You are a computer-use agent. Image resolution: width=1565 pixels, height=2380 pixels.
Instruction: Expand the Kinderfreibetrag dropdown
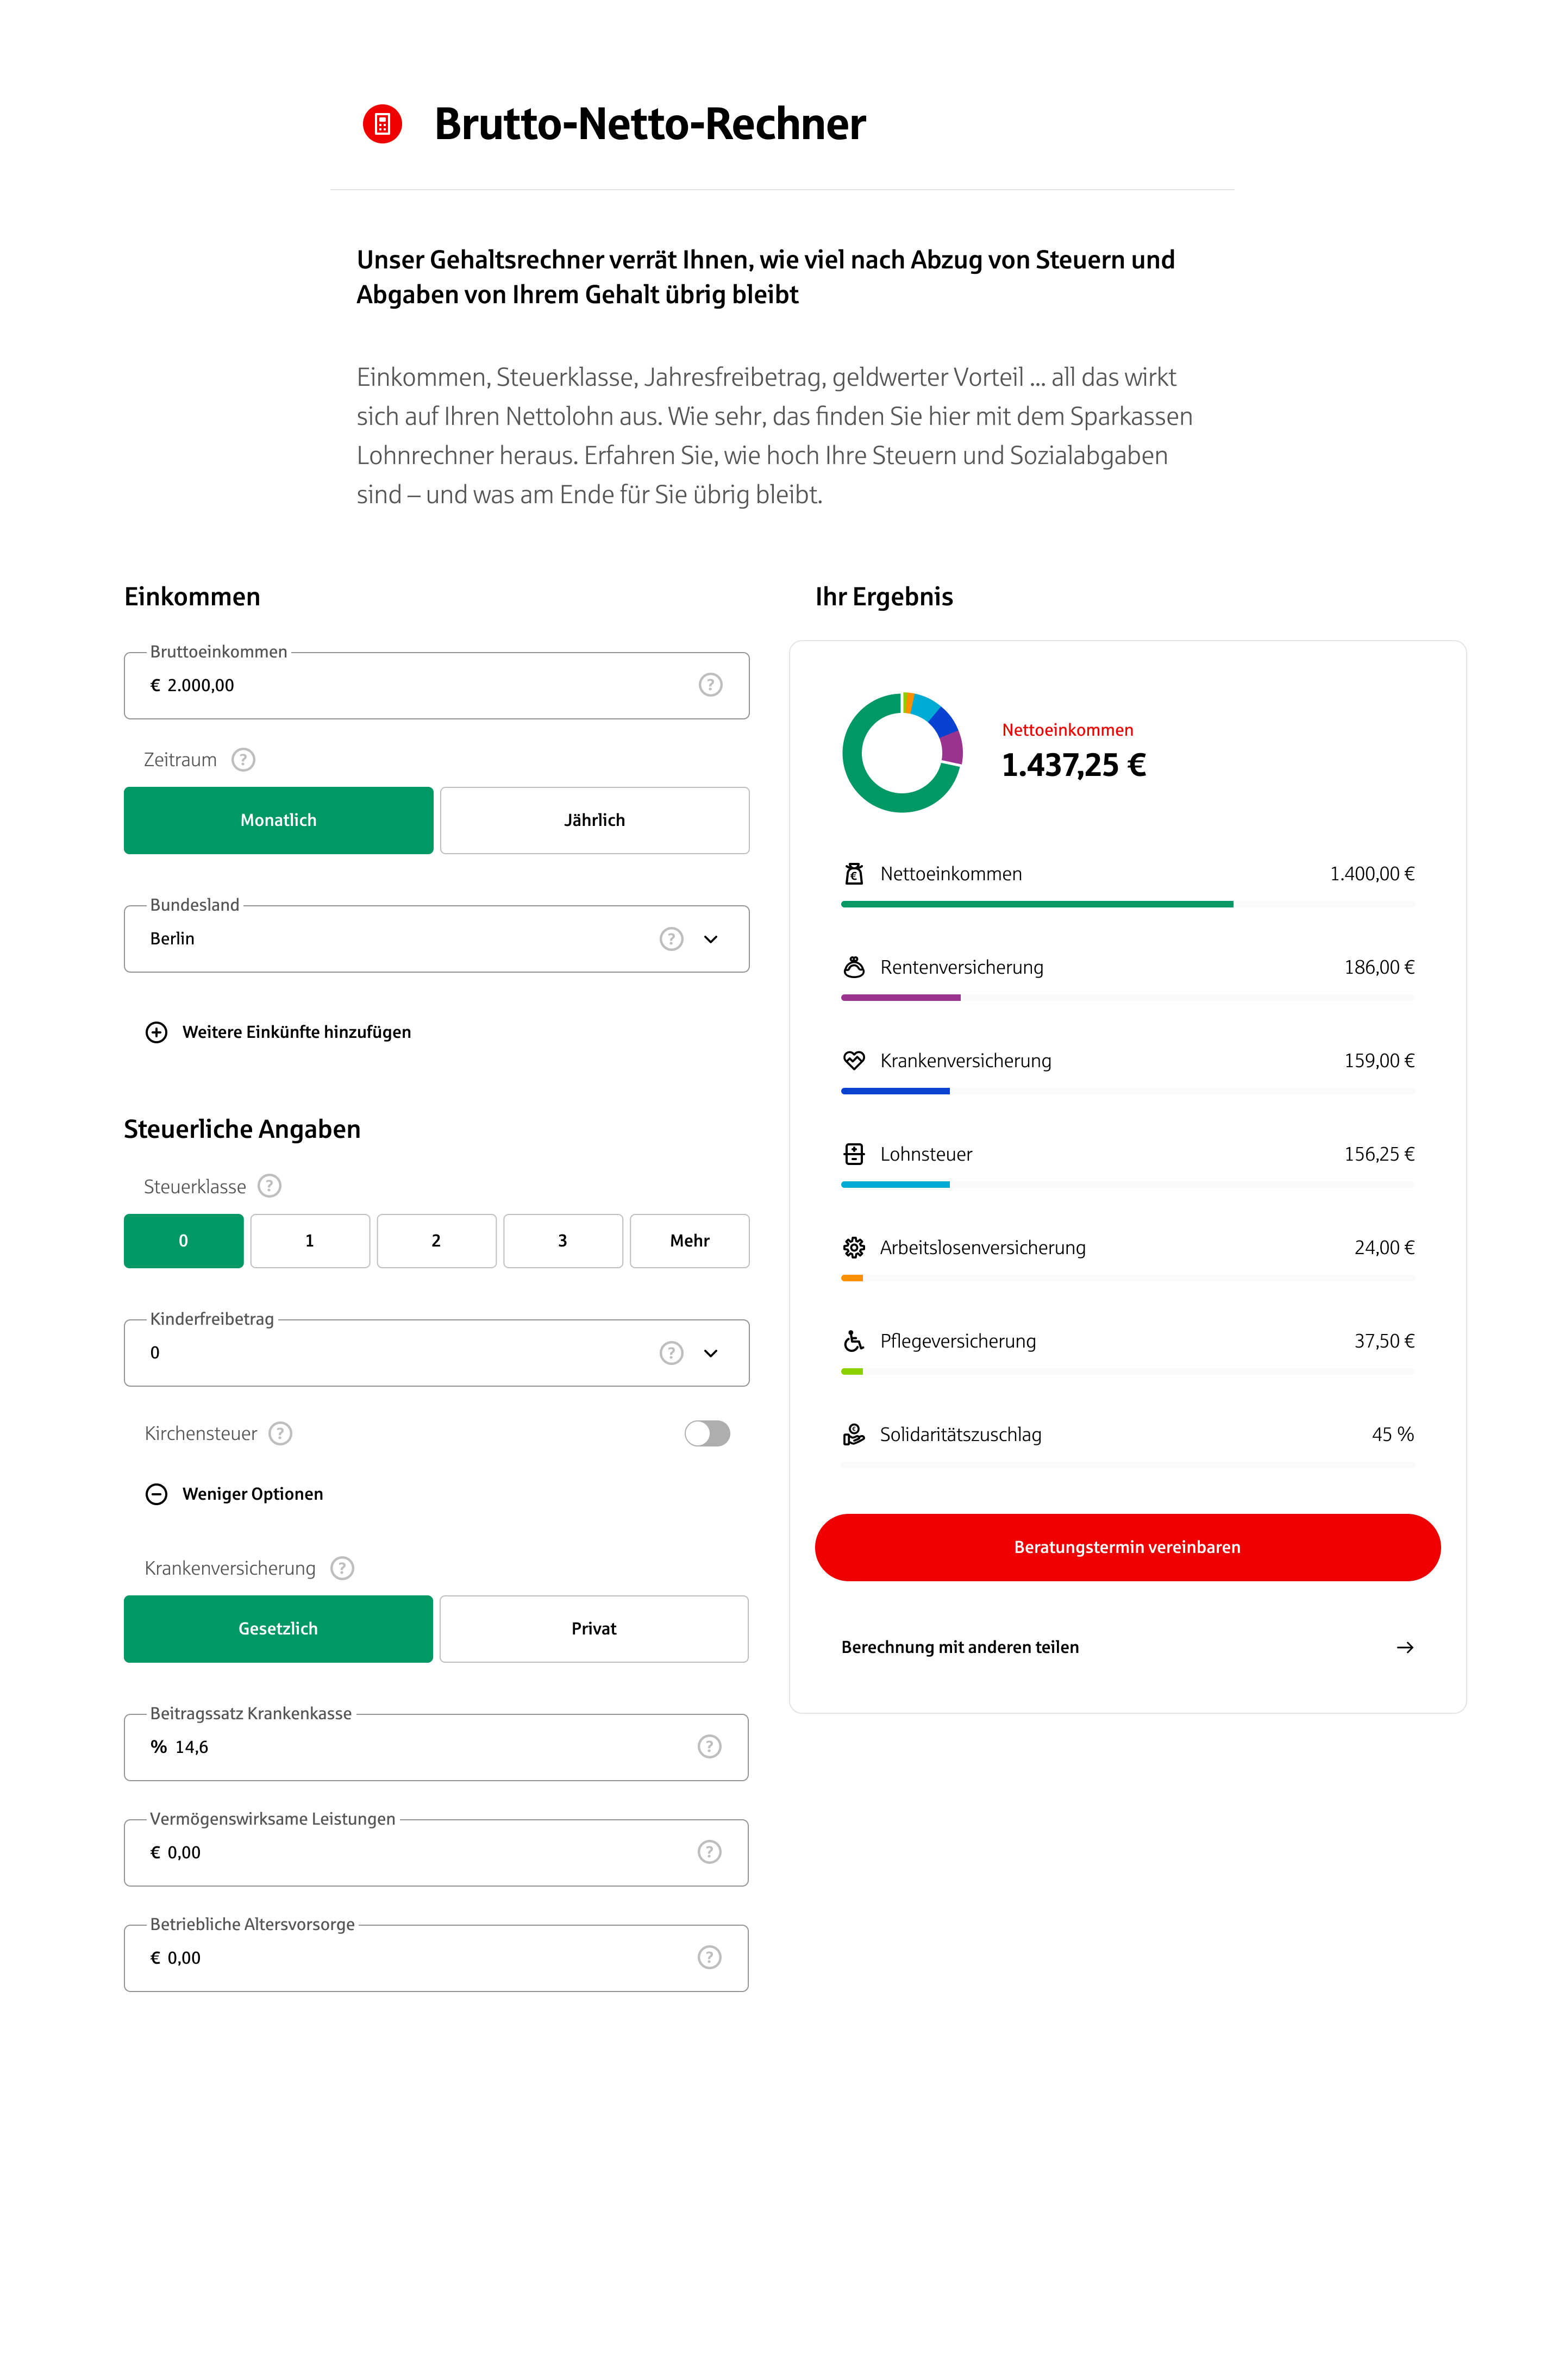coord(710,1353)
